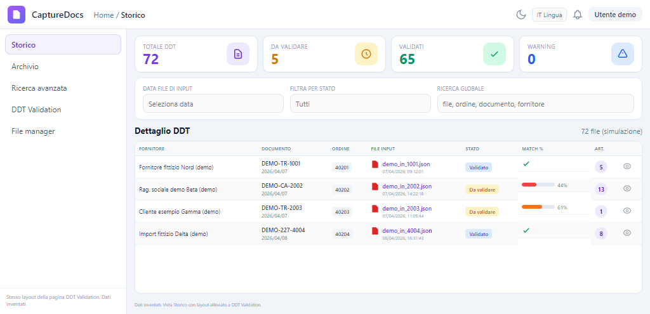The height and width of the screenshot is (314, 650).
Task: Click the Totale DDT count 72
Action: click(151, 59)
